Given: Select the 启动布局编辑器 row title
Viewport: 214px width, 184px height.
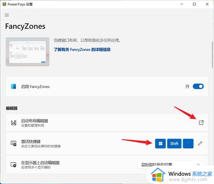Looking at the screenshot, I should click(34, 121).
